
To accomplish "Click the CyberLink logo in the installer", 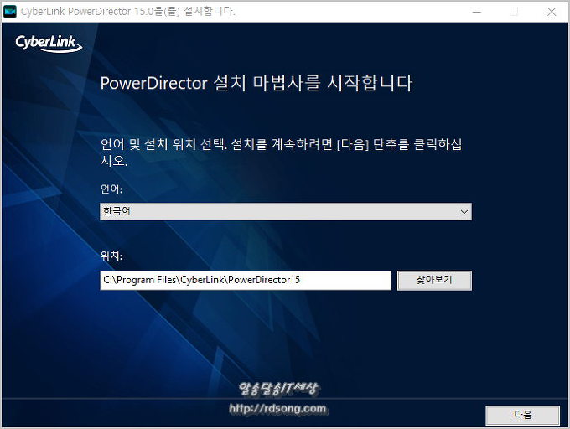I will coord(49,44).
